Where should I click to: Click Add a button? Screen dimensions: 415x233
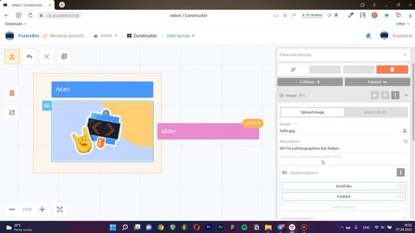click(x=344, y=207)
